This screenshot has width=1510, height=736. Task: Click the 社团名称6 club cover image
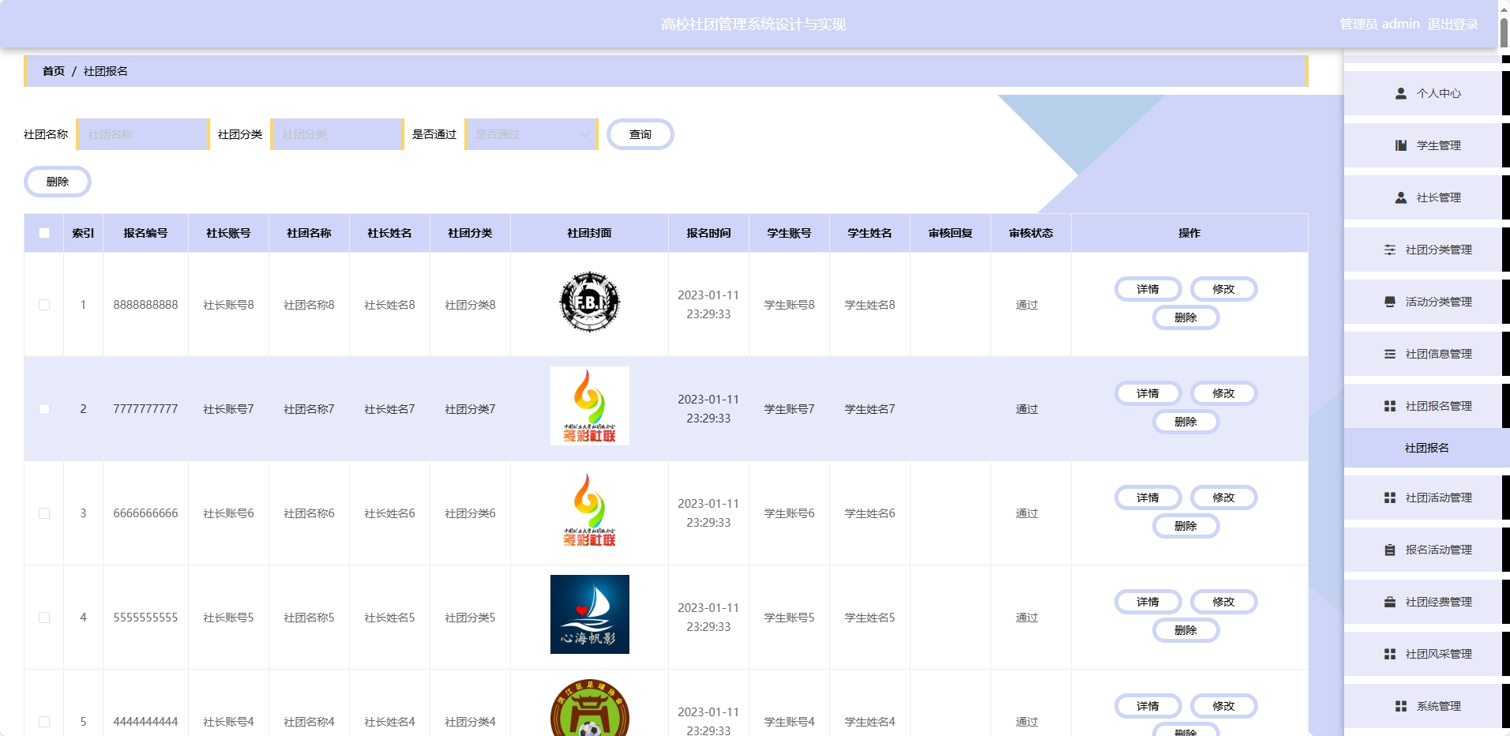click(590, 510)
